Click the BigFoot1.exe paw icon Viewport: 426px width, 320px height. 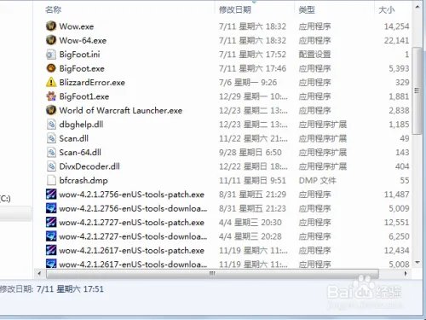point(51,96)
